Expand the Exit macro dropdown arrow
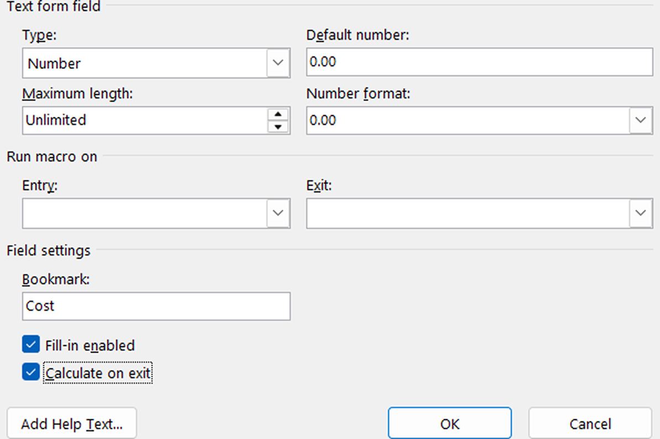This screenshot has width=660, height=439. pos(641,213)
